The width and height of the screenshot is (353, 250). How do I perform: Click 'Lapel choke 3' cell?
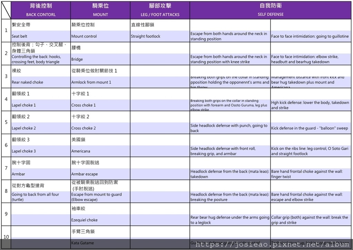tap(41, 151)
